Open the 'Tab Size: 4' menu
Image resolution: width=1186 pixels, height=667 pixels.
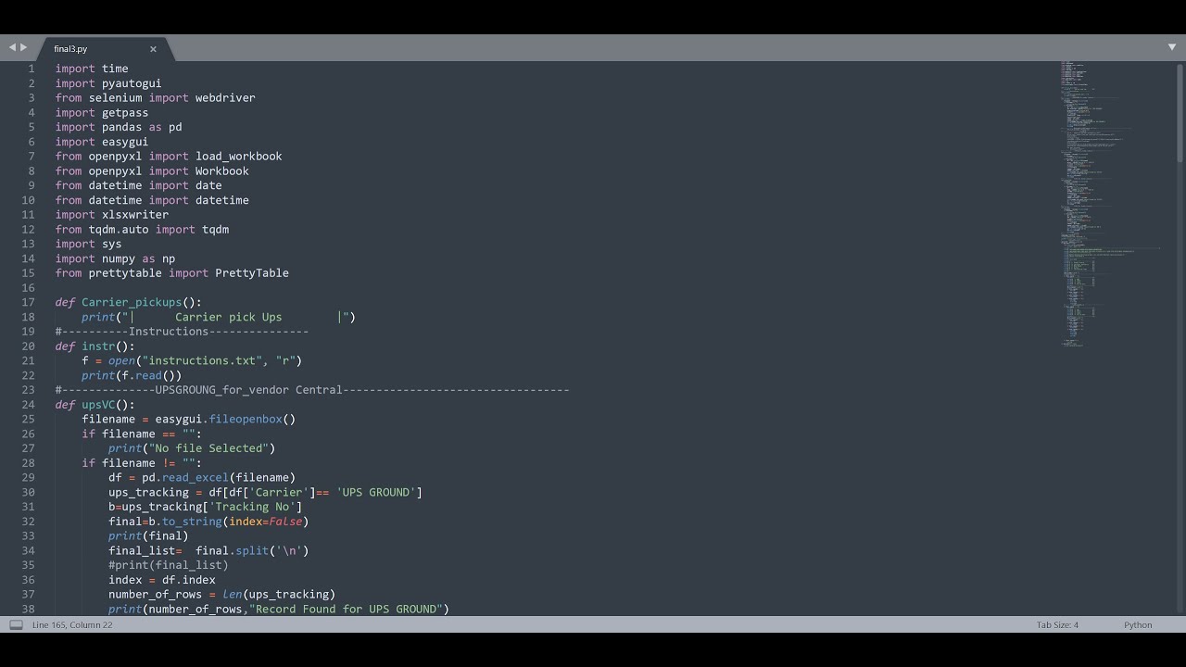(1057, 625)
